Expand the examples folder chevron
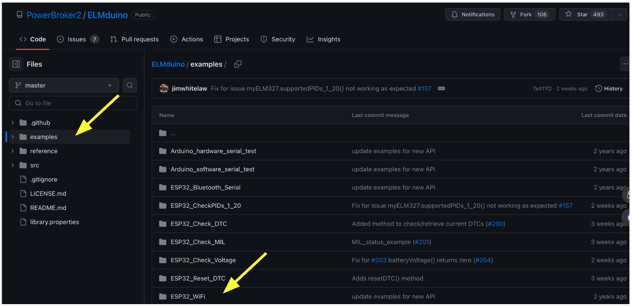The image size is (632, 306). (x=12, y=137)
